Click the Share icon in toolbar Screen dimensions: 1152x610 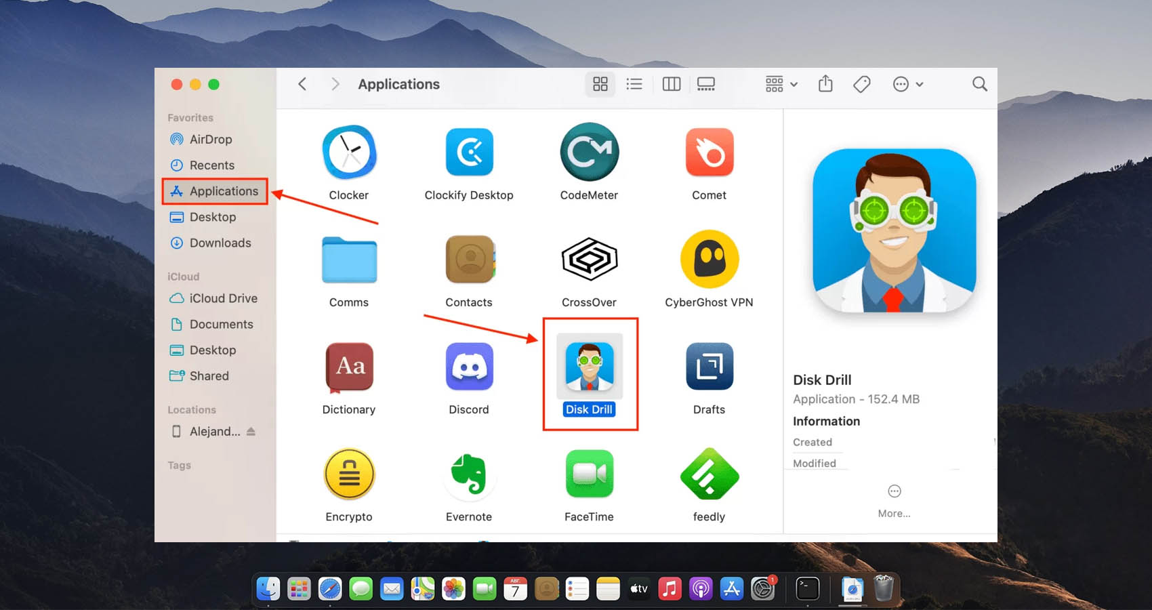click(x=825, y=84)
